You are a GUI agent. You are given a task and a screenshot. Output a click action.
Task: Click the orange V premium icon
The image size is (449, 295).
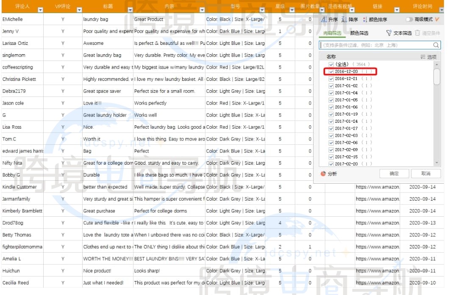[x=437, y=19]
